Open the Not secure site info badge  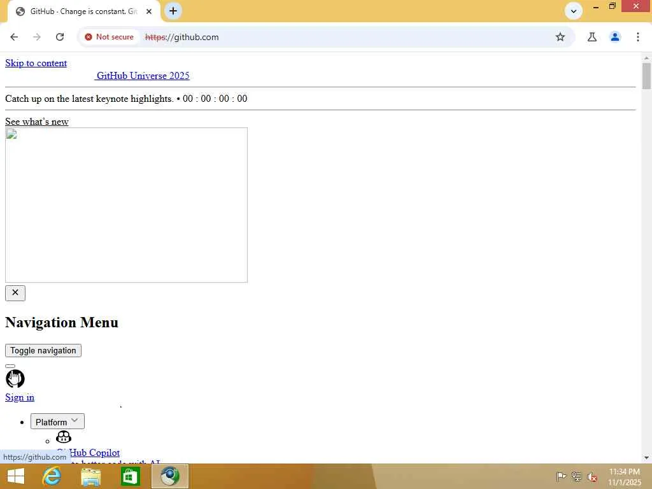[110, 37]
